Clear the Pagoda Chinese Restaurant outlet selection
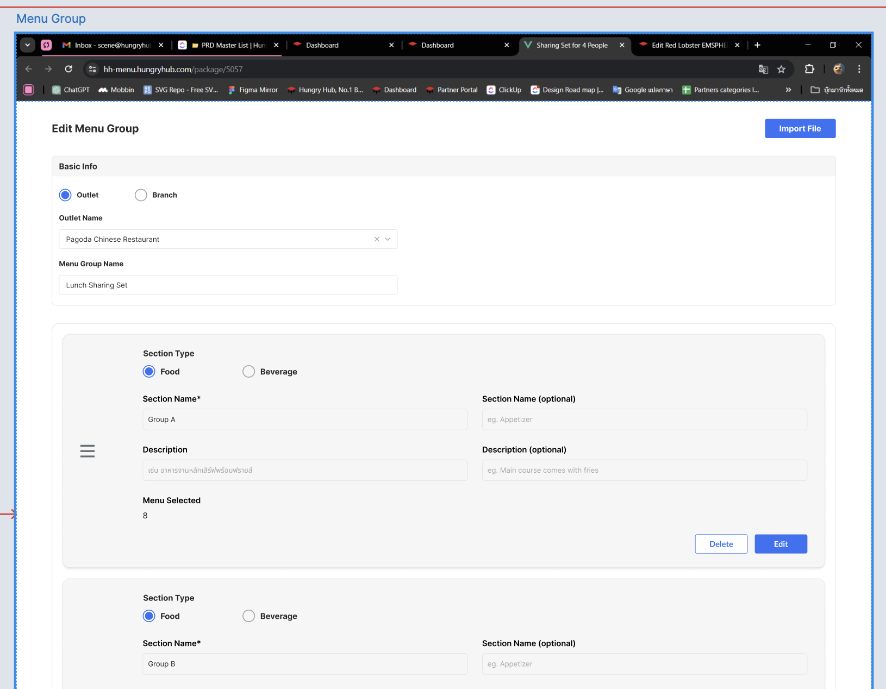 (377, 239)
